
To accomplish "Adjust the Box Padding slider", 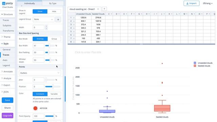I will click(50, 53).
